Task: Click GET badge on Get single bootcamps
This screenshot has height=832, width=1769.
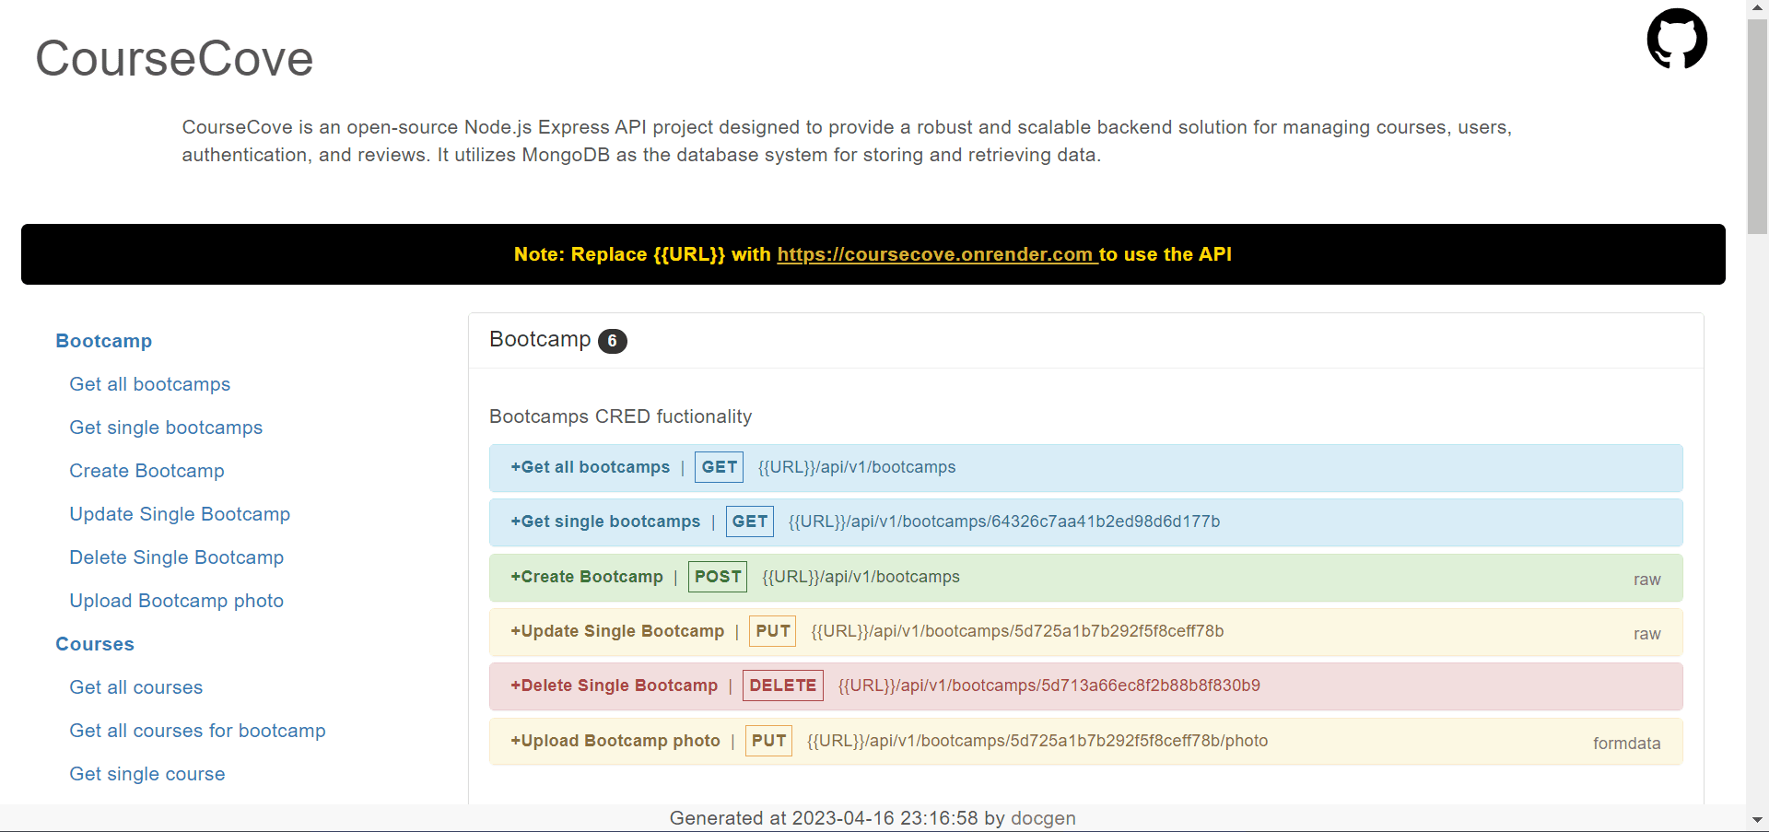Action: [749, 521]
